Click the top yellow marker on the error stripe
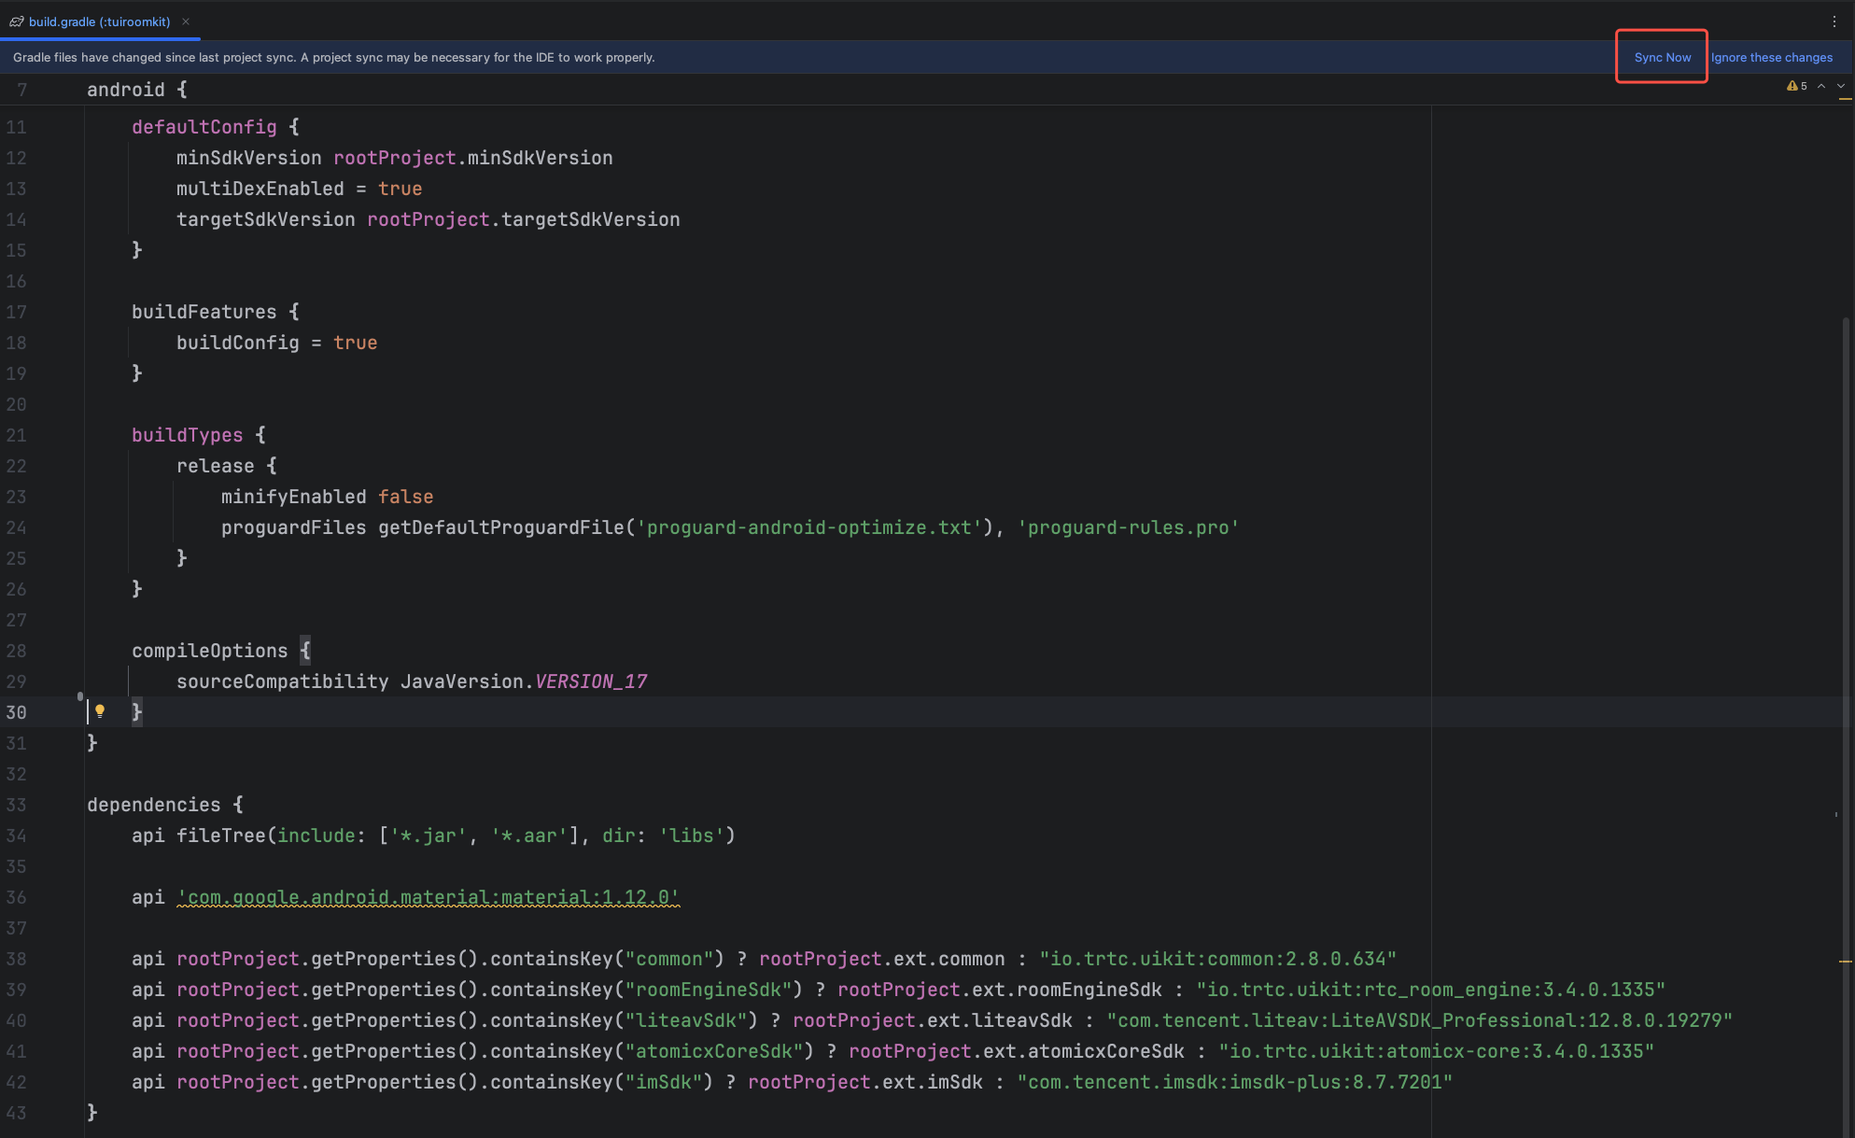 click(1845, 98)
